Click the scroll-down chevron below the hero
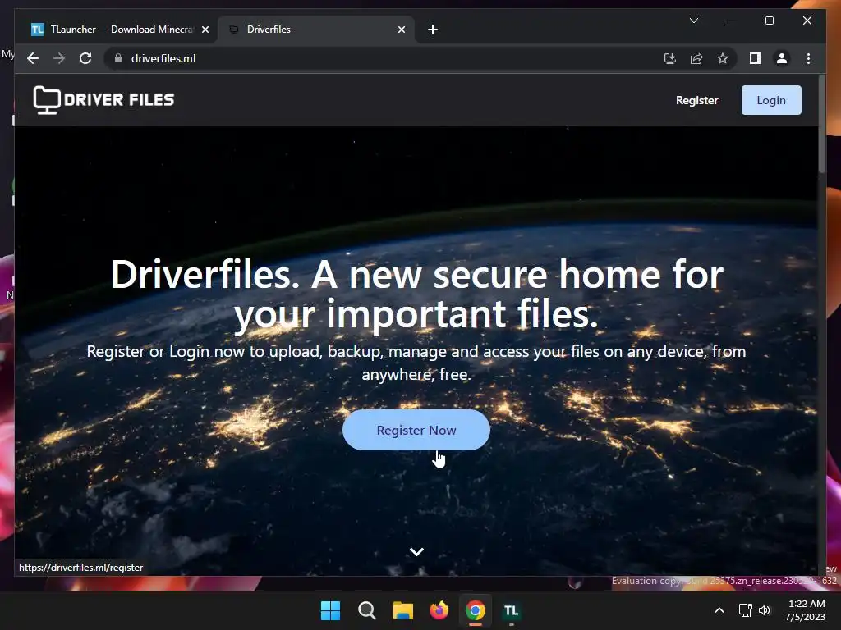This screenshot has height=630, width=841. pos(416,551)
